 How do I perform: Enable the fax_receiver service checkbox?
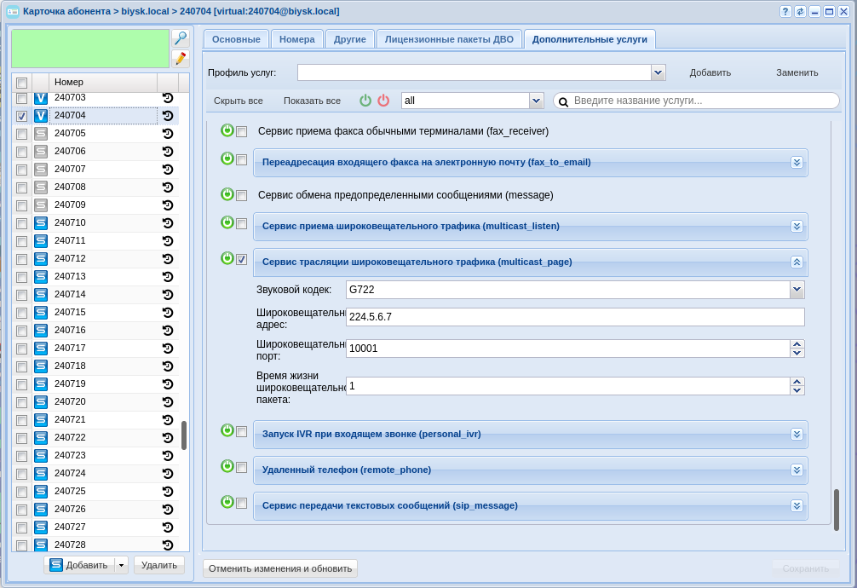242,132
